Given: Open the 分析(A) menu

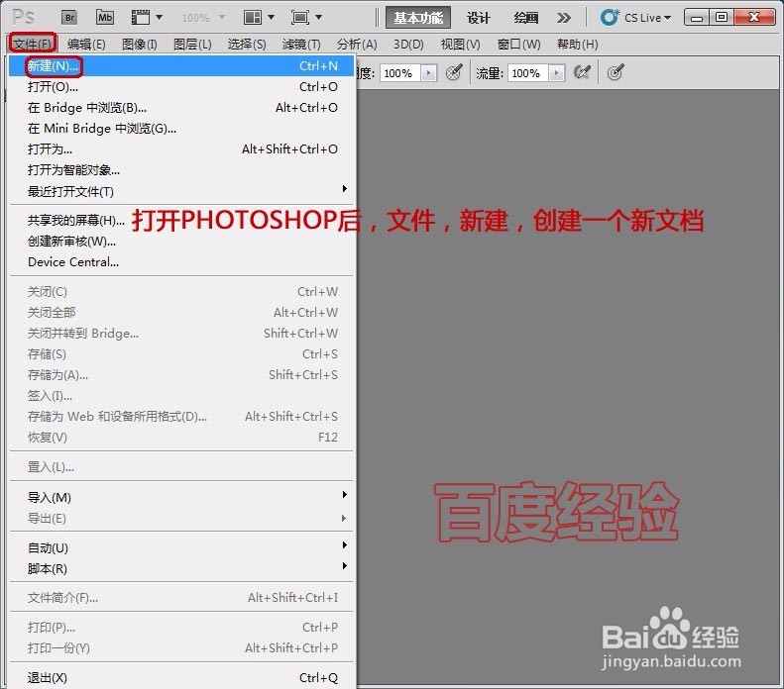Looking at the screenshot, I should [357, 44].
